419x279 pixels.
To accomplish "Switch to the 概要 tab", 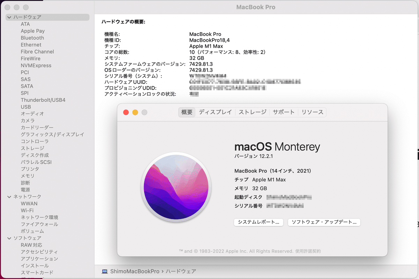I will pyautogui.click(x=187, y=112).
